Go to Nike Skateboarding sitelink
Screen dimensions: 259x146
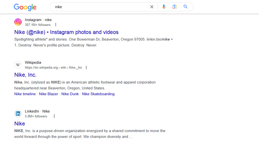point(98,94)
